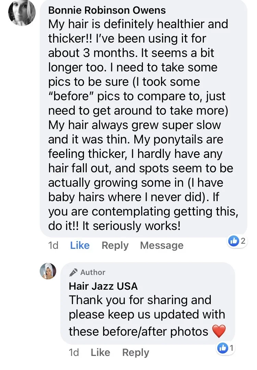This screenshot has width=257, height=370.
Task: Like Bonnie Robinson Owens' comment
Action: click(x=79, y=245)
